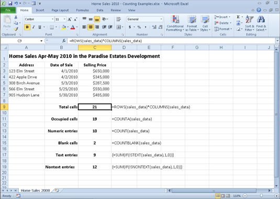Open Find & Select menu
280x199 pixels.
pos(261,24)
